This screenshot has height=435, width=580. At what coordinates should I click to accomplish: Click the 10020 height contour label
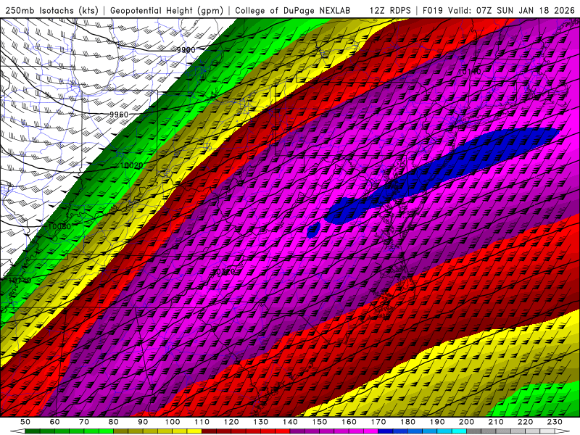pyautogui.click(x=132, y=165)
